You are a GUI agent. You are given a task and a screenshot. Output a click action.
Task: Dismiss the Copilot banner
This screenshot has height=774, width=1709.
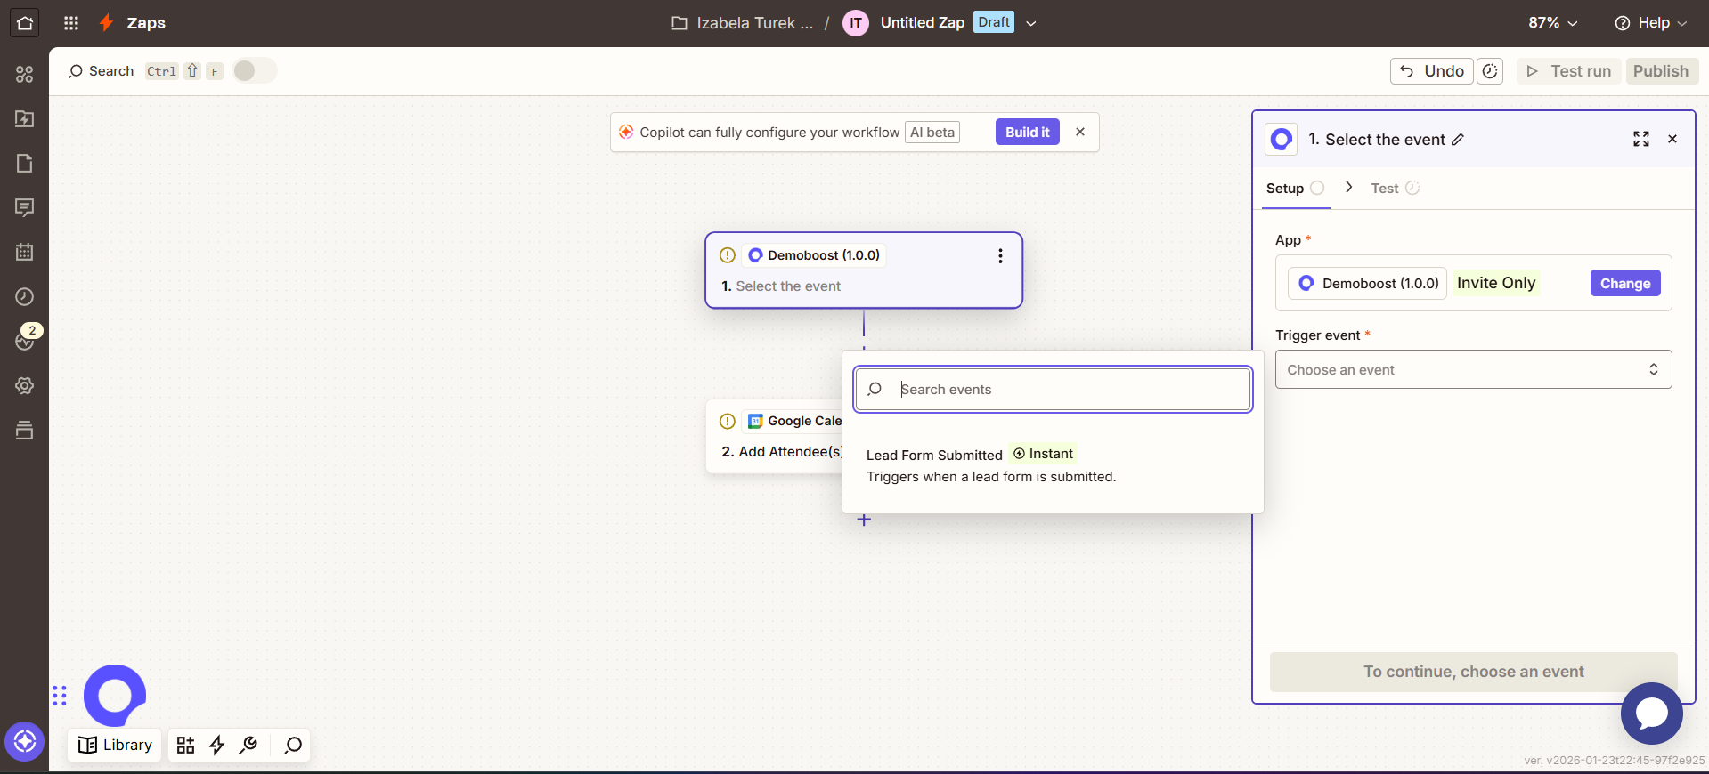pos(1080,133)
